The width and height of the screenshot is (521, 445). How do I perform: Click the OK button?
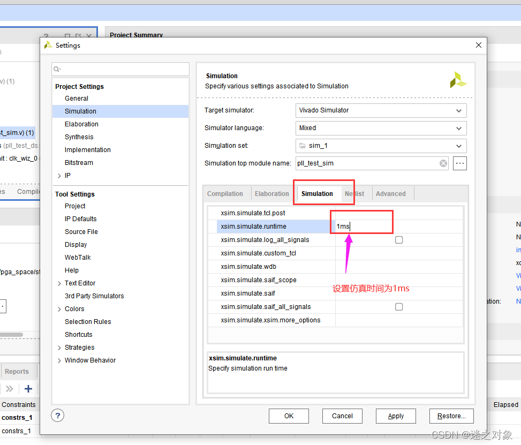[x=289, y=416]
